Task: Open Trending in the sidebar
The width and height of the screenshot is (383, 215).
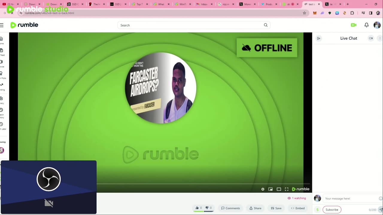Action: [2, 87]
